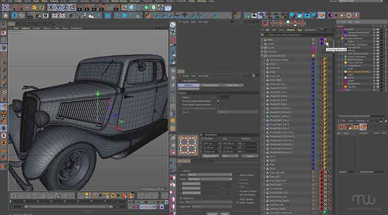Open the Bookmarks menu in Object manager

(310, 30)
